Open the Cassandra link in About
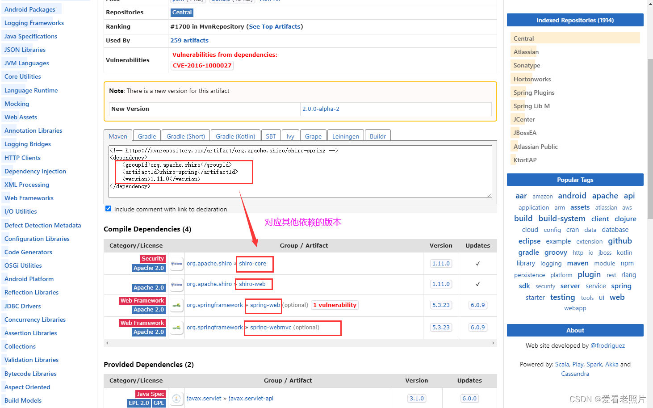The width and height of the screenshot is (653, 408). pyautogui.click(x=575, y=374)
